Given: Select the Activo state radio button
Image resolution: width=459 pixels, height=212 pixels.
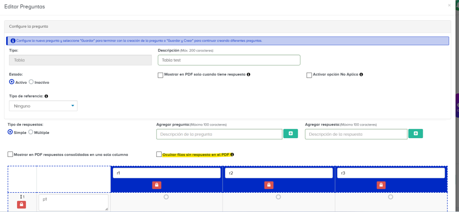Looking at the screenshot, I should (x=12, y=82).
